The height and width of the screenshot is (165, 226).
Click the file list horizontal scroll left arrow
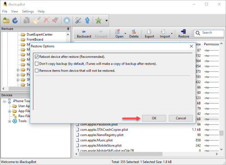tap(76, 154)
